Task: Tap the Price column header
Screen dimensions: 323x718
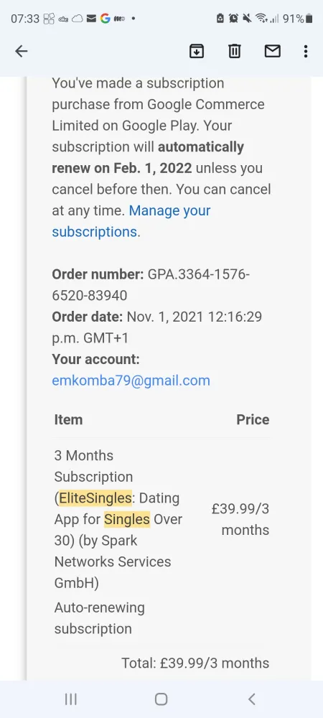Action: point(253,420)
